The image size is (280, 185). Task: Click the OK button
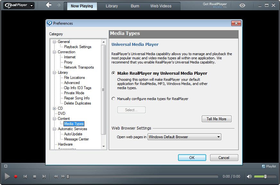192,157
